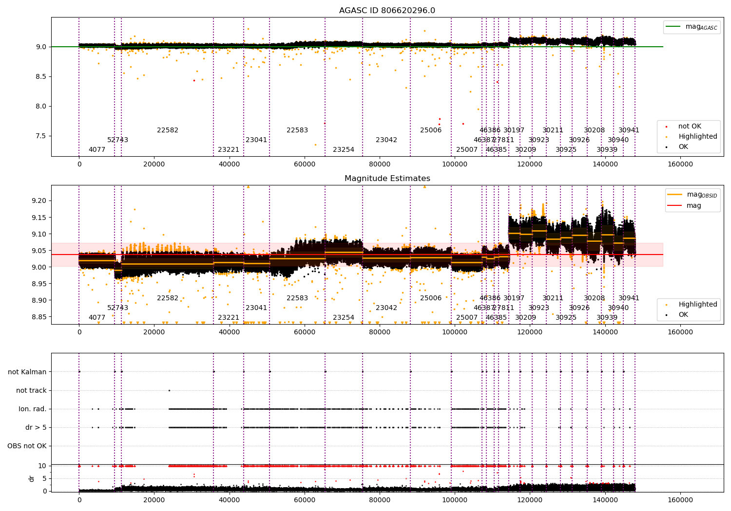731x511 pixels.
Task: Click x-axis tick 140000 under bottom plot
Action: click(x=605, y=500)
